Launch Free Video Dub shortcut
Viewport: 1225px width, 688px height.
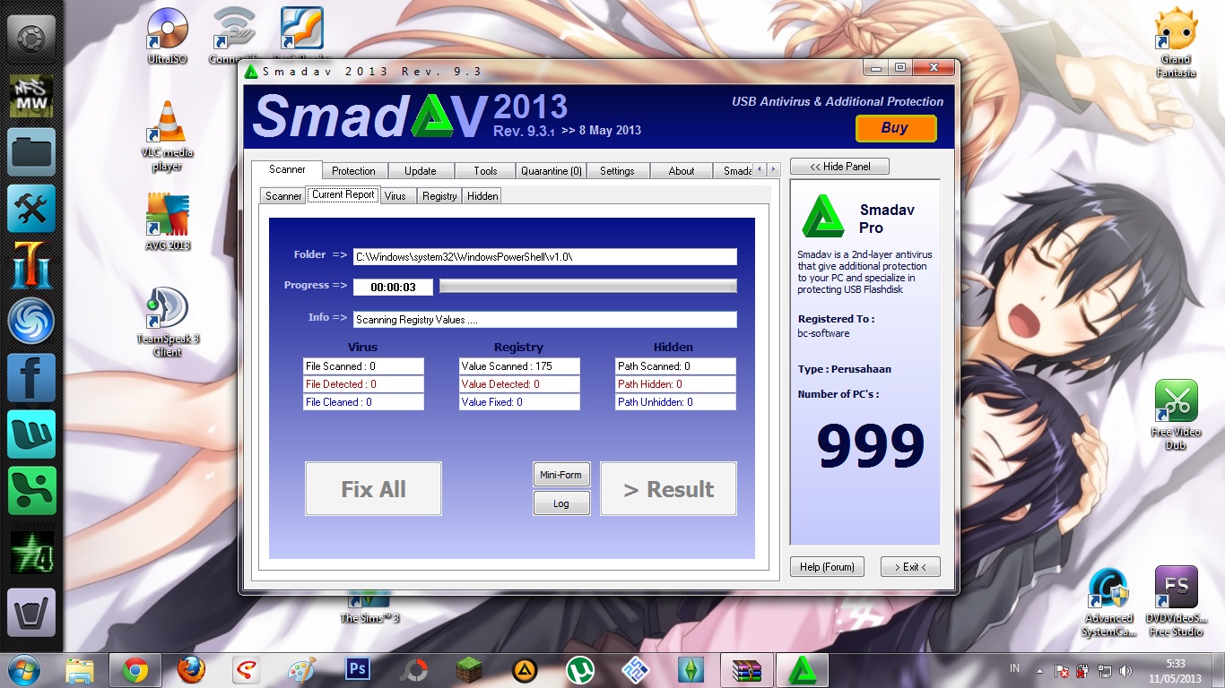[x=1176, y=415]
